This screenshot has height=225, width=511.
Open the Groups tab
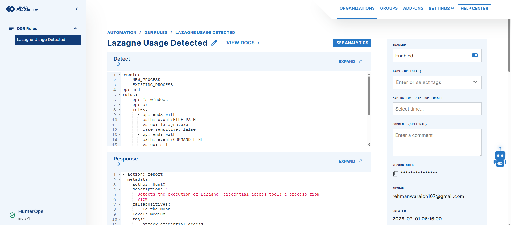point(389,8)
